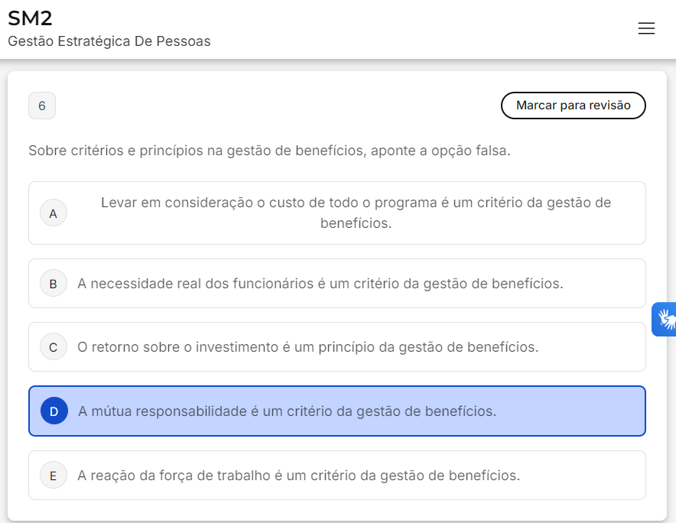Viewport: 676px width, 523px height.
Task: Open the hamburger menu
Action: pos(646,28)
